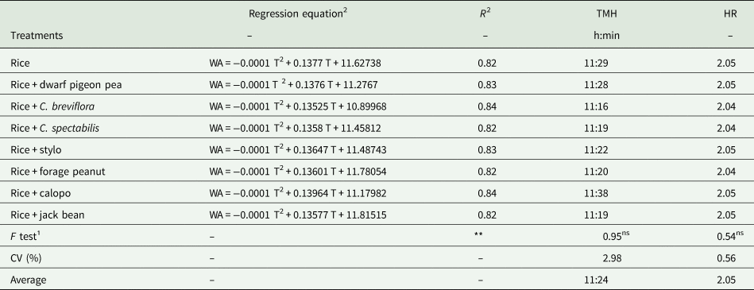The height and width of the screenshot is (290, 754).
Task: Click the Treatments column header
Action: 37,36
